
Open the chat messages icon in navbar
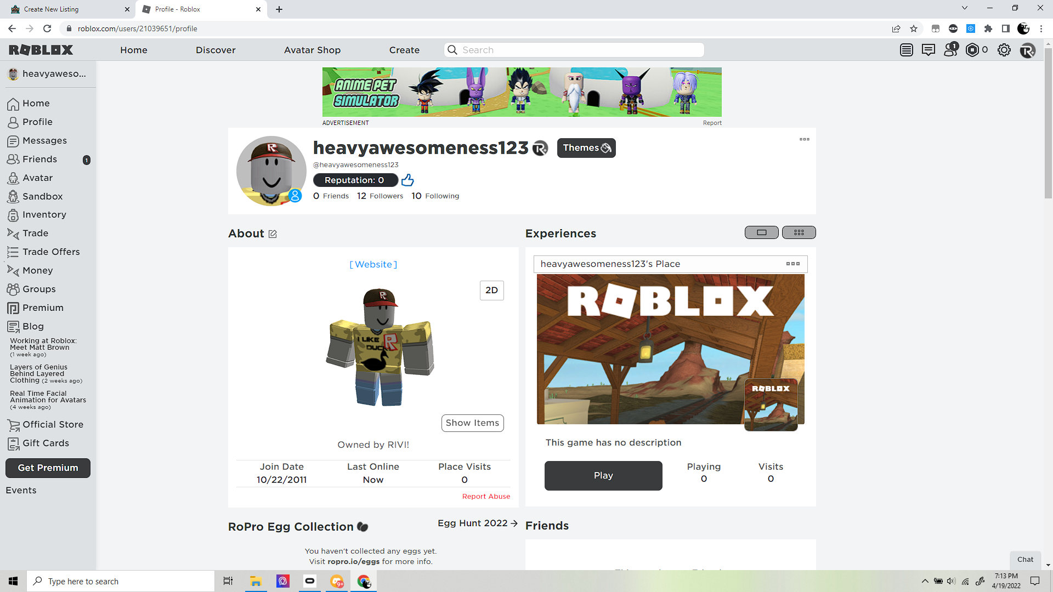928,50
